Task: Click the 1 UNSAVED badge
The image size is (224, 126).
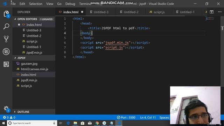Action: tap(46, 19)
